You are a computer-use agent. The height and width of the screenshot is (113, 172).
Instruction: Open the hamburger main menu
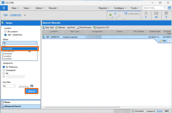pyautogui.click(x=4, y=8)
